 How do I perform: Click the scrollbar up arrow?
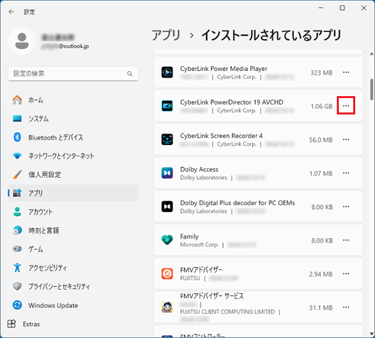[x=372, y=54]
